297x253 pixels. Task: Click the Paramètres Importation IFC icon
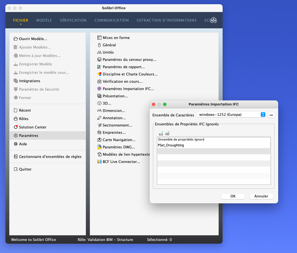tap(99, 89)
